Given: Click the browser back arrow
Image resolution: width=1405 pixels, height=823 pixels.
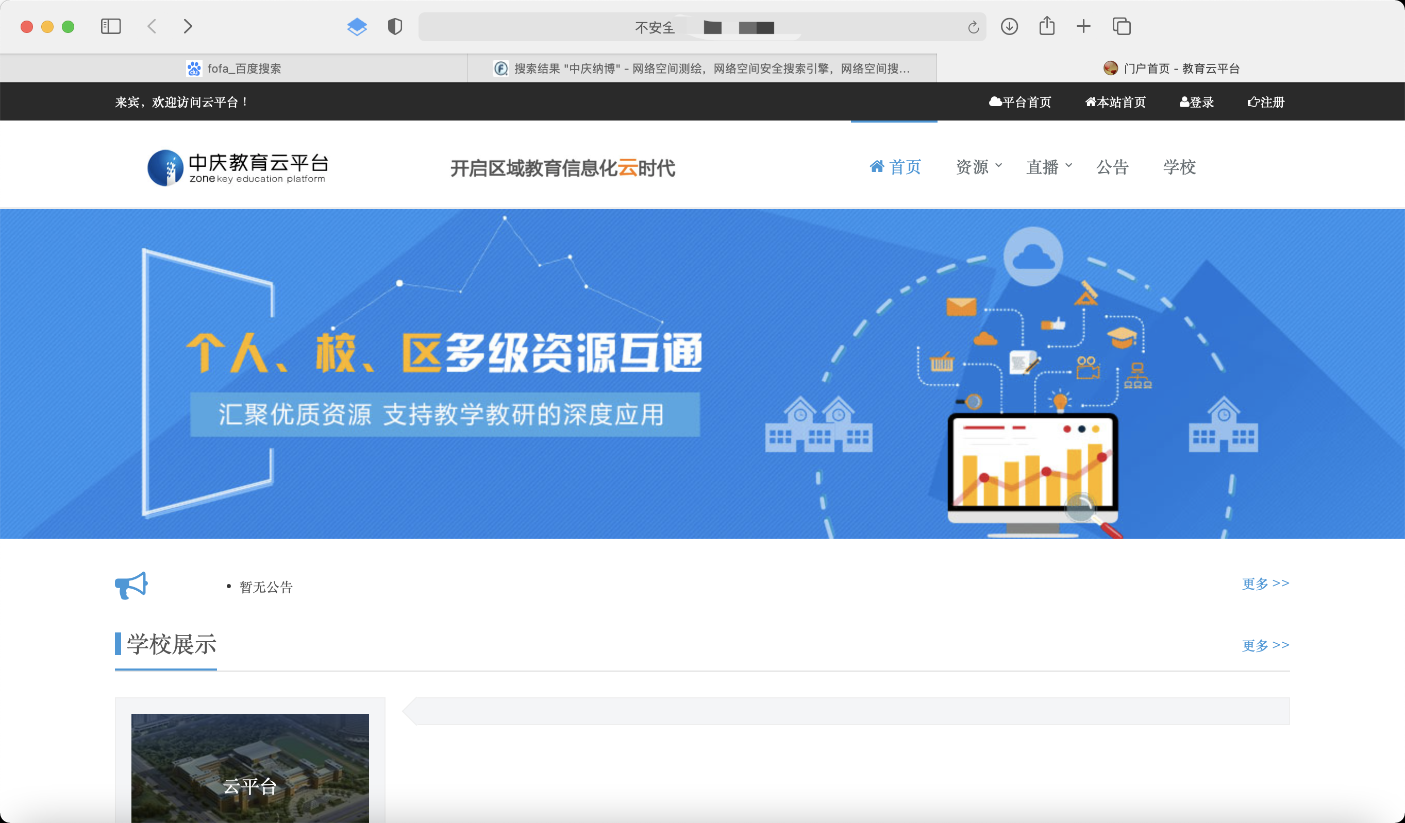Looking at the screenshot, I should [152, 26].
